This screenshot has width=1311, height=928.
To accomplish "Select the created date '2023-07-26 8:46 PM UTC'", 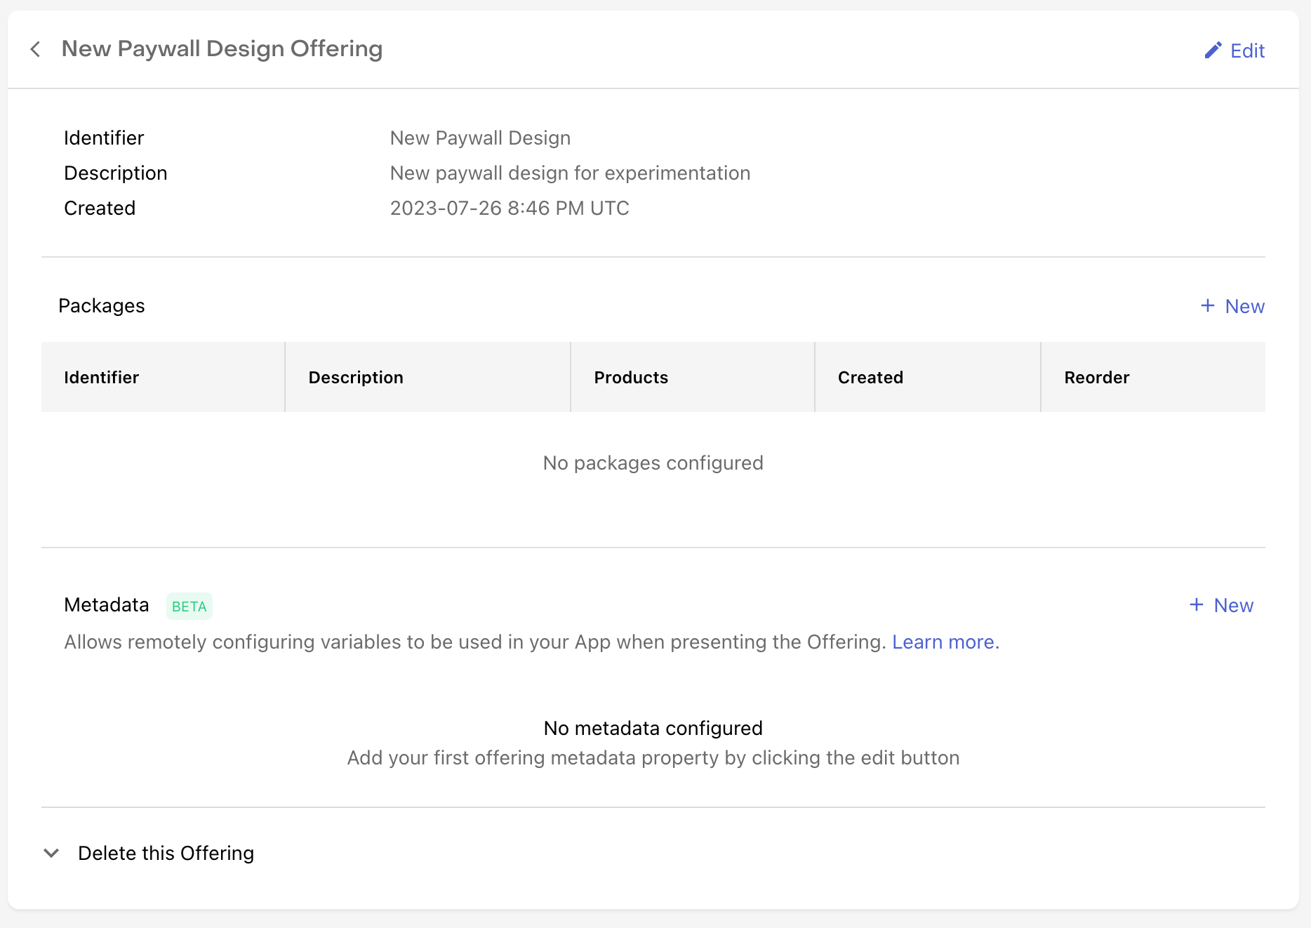I will [x=510, y=208].
